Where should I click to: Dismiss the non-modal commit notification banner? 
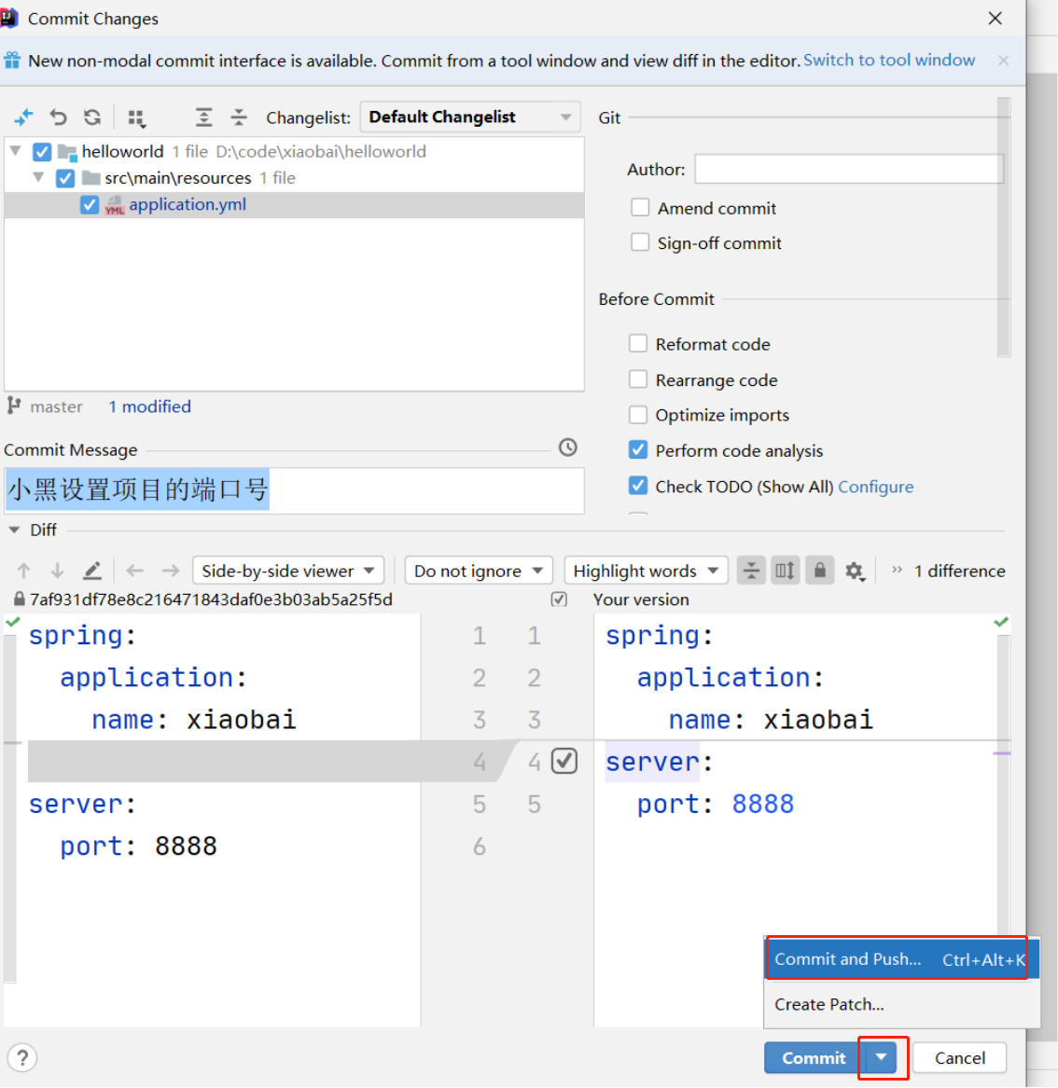click(x=1003, y=61)
